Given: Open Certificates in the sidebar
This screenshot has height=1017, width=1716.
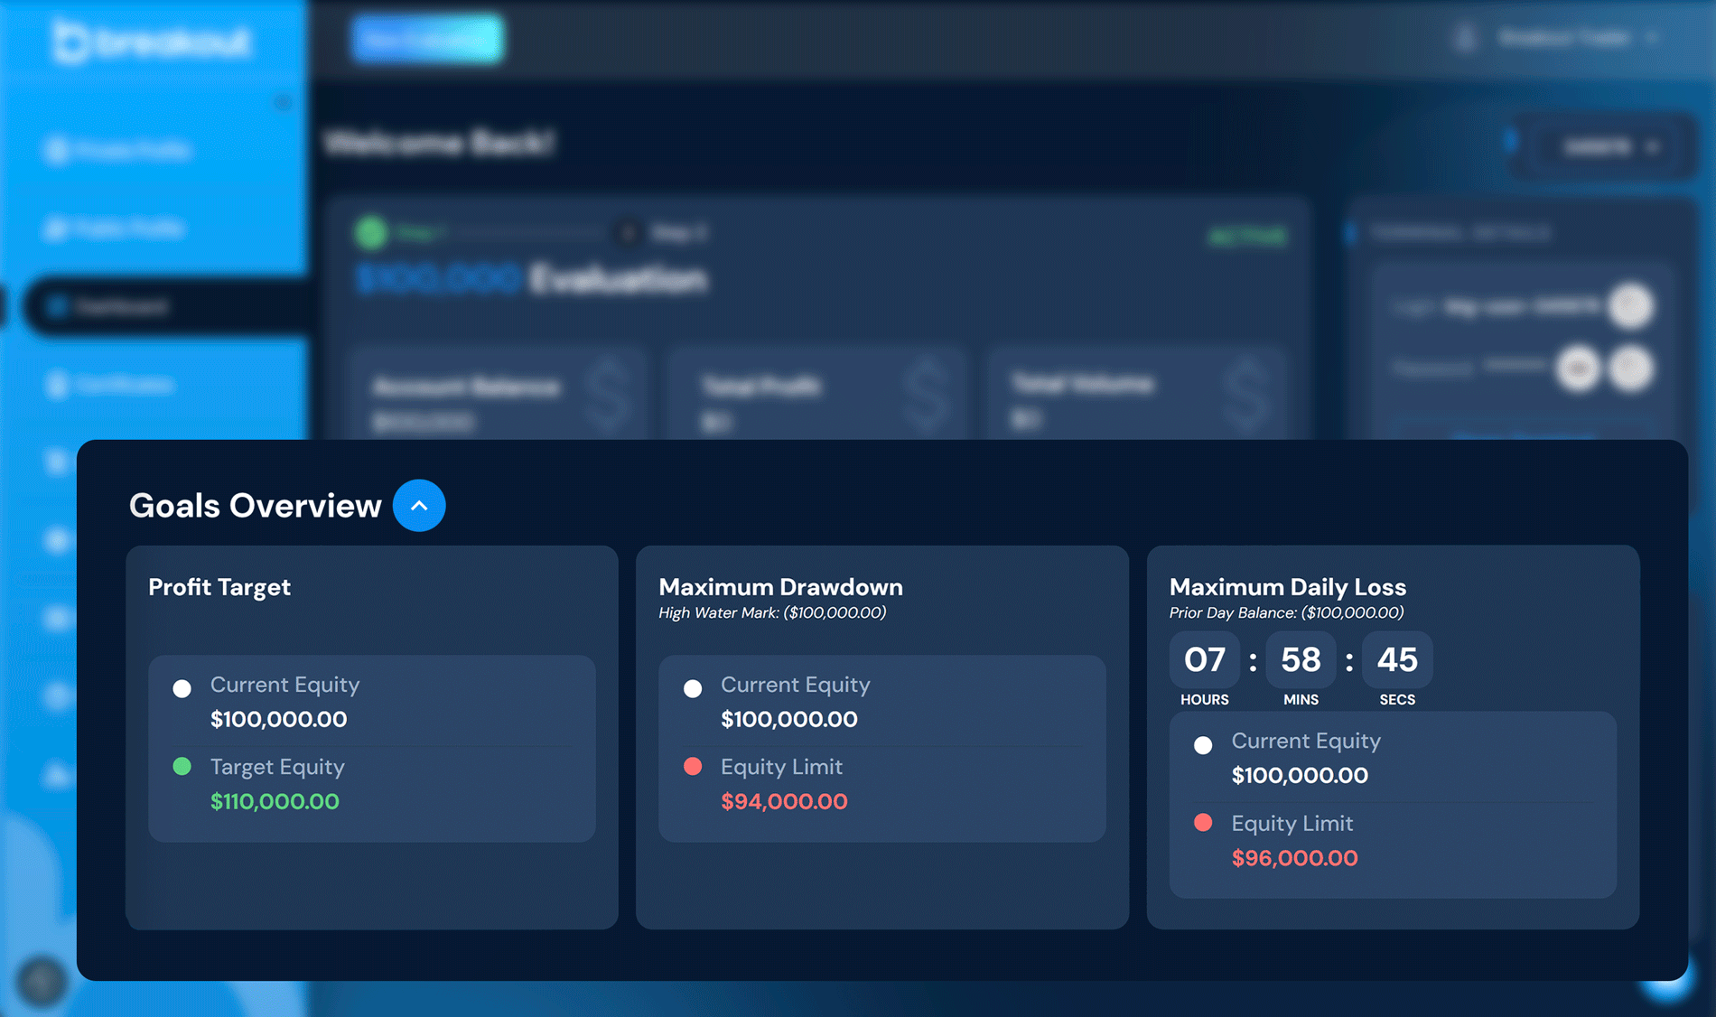Looking at the screenshot, I should [122, 385].
